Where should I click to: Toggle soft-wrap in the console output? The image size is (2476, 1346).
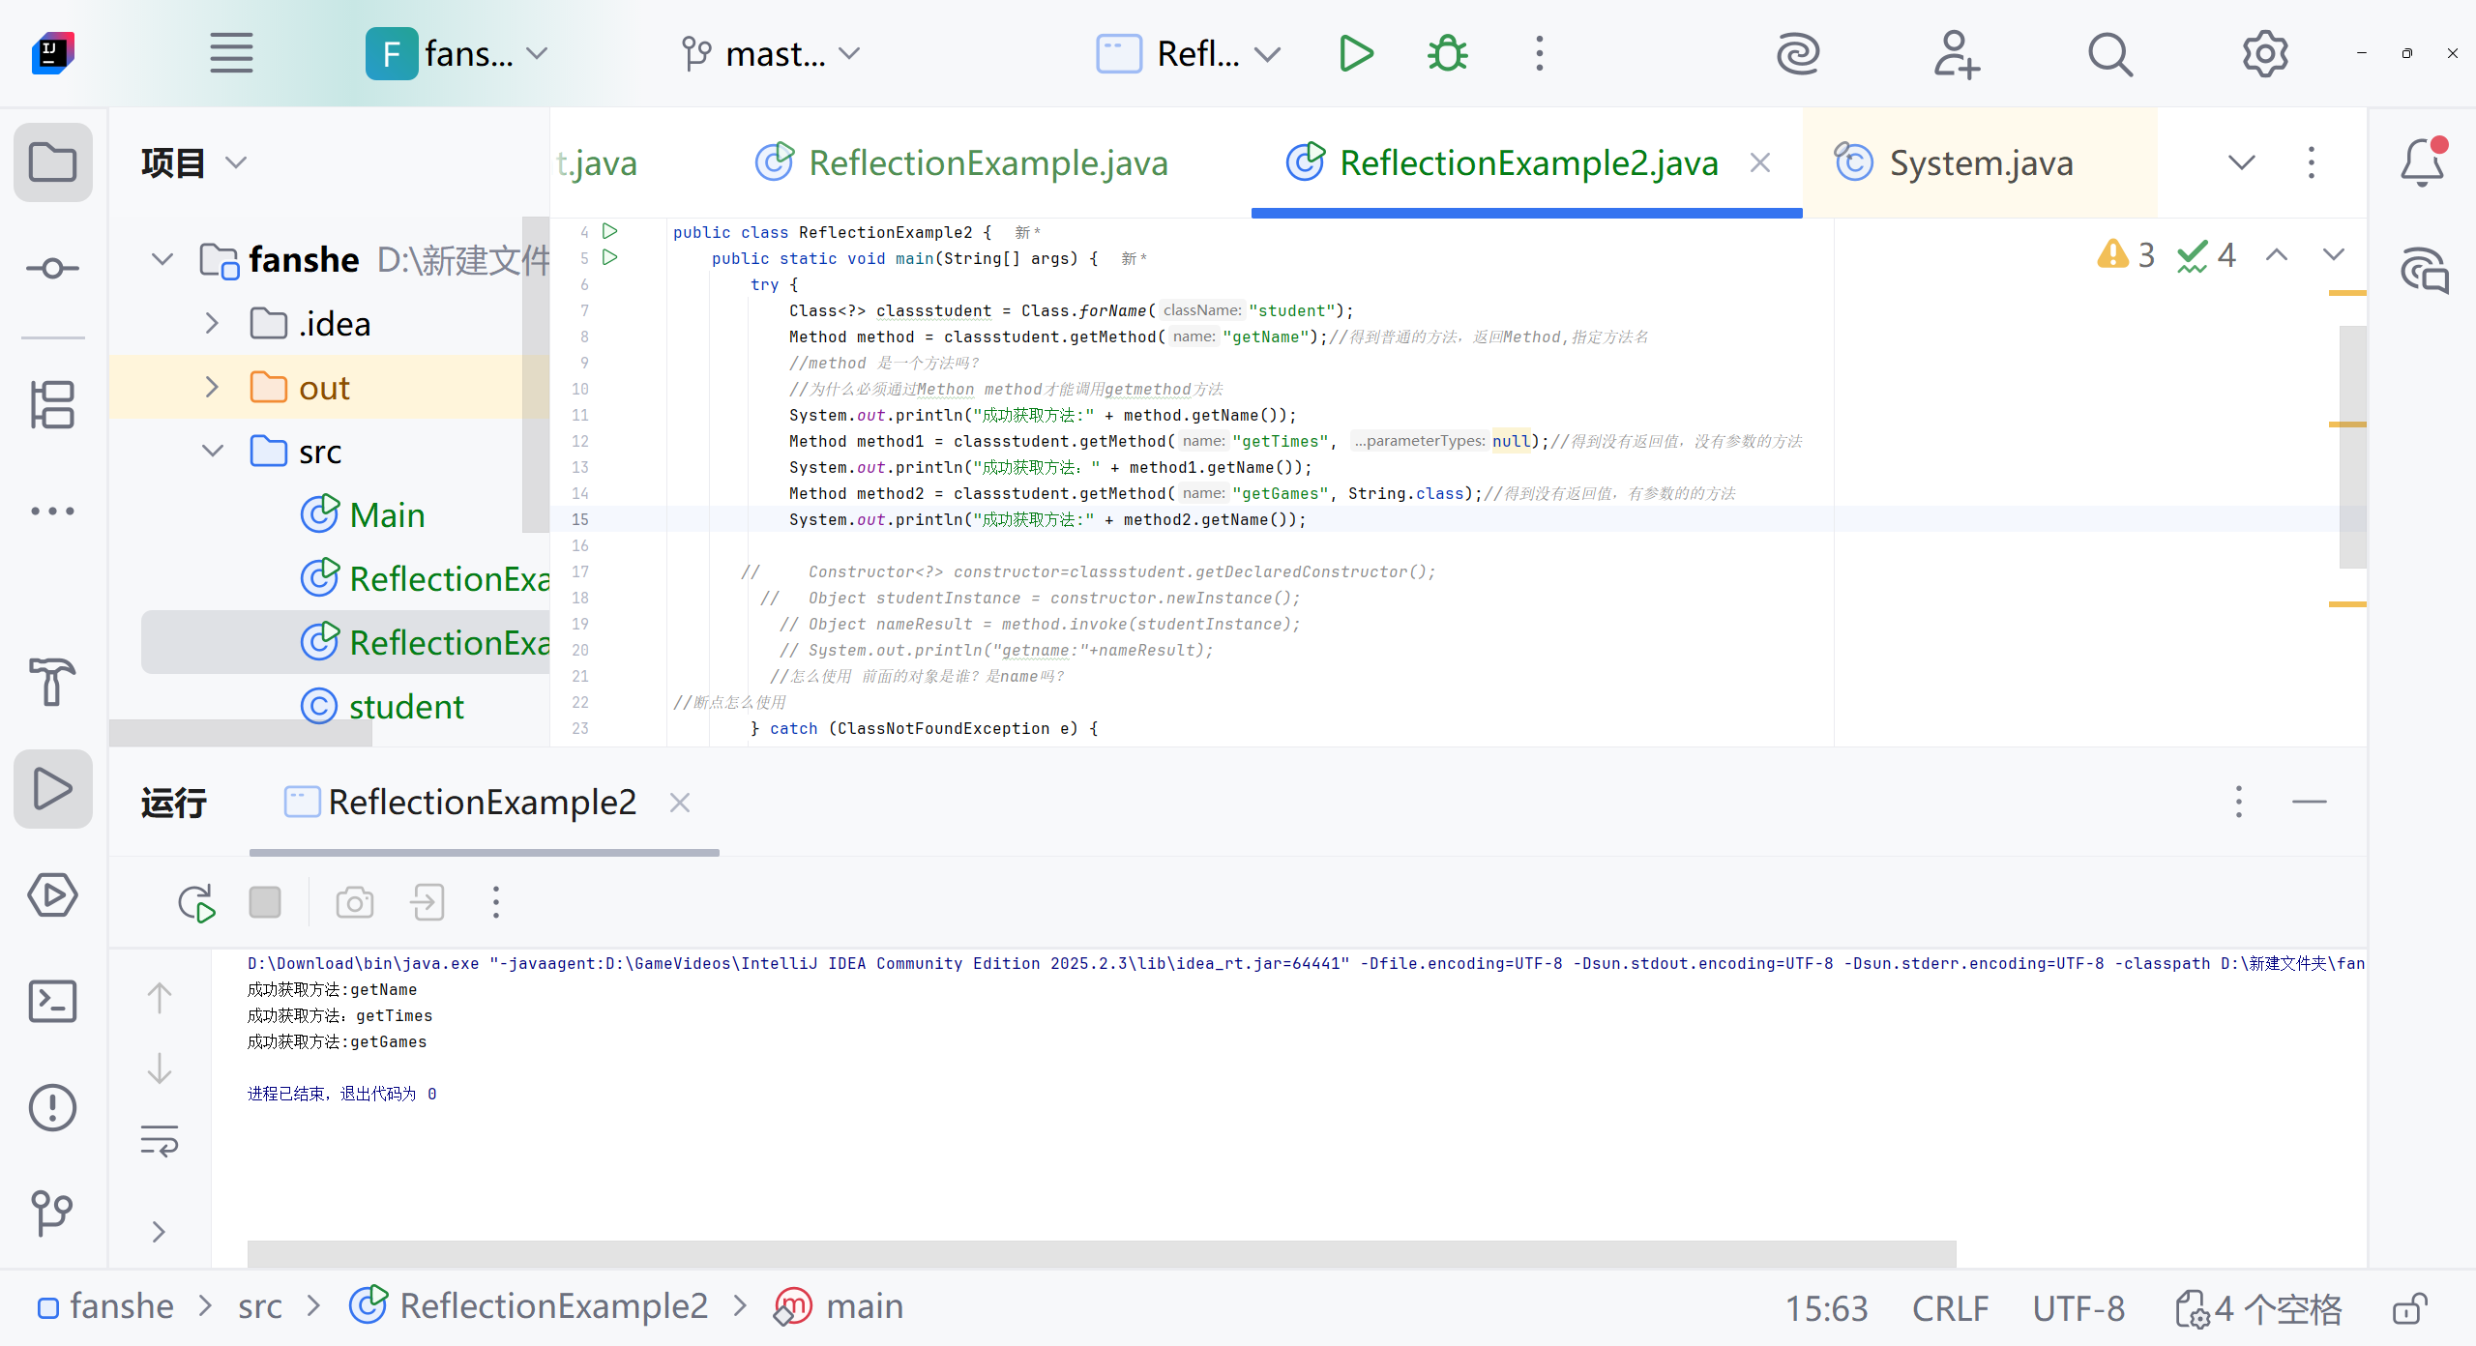160,1141
